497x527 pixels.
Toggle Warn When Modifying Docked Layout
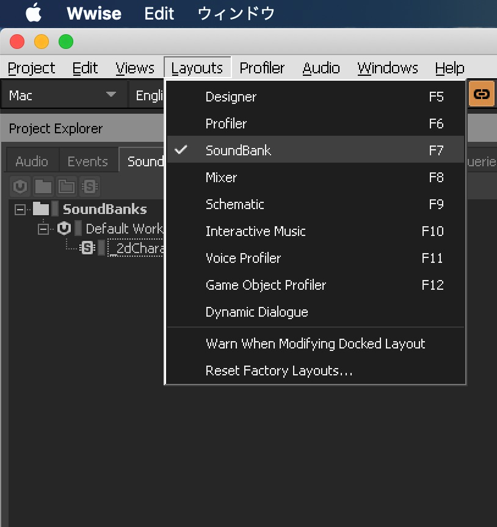(316, 344)
